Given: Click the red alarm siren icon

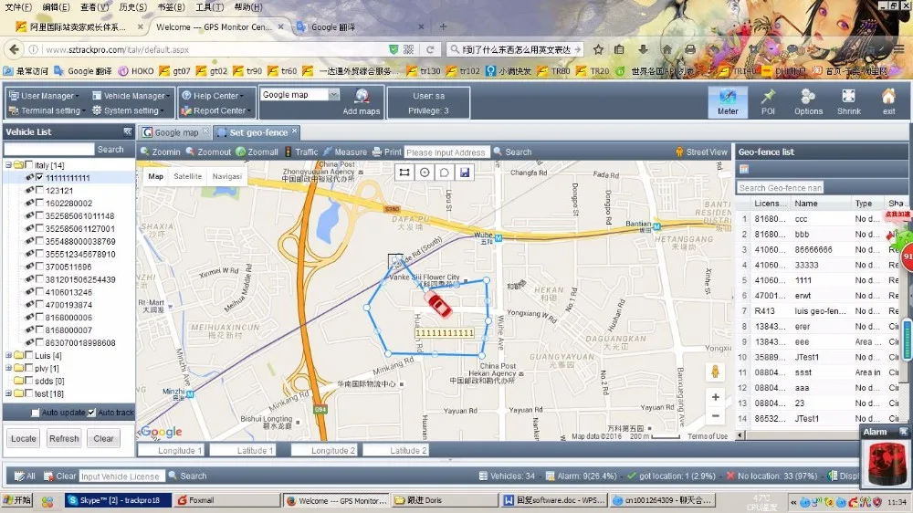Looking at the screenshot, I should point(887,464).
